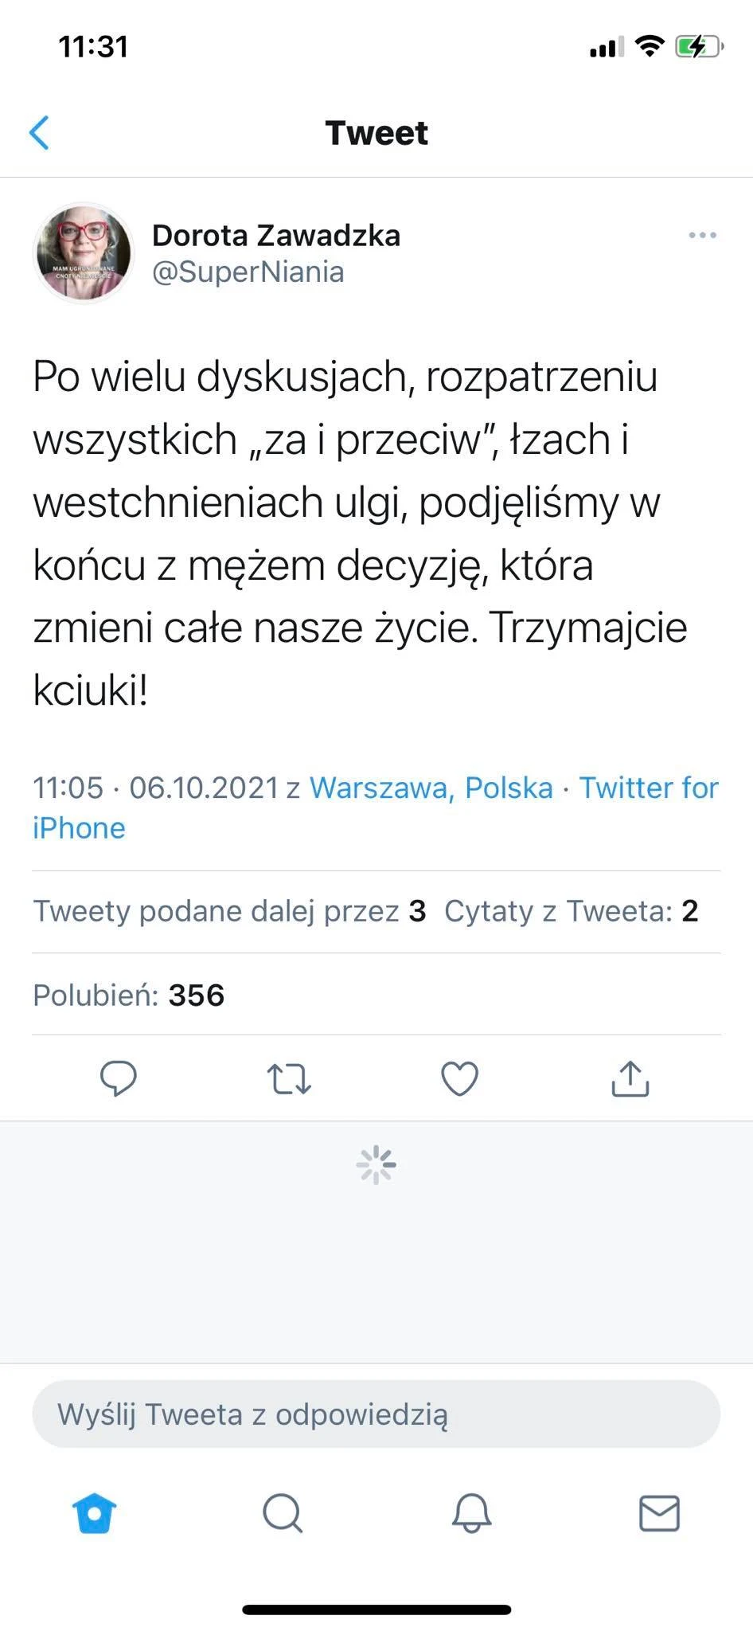
Task: Tap the share tweet icon
Action: pos(630,1078)
